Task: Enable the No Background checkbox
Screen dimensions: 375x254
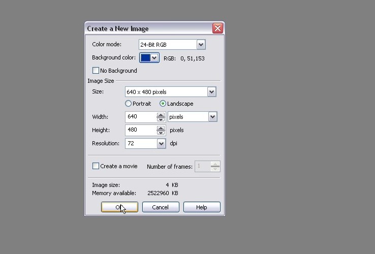Action: [x=96, y=71]
